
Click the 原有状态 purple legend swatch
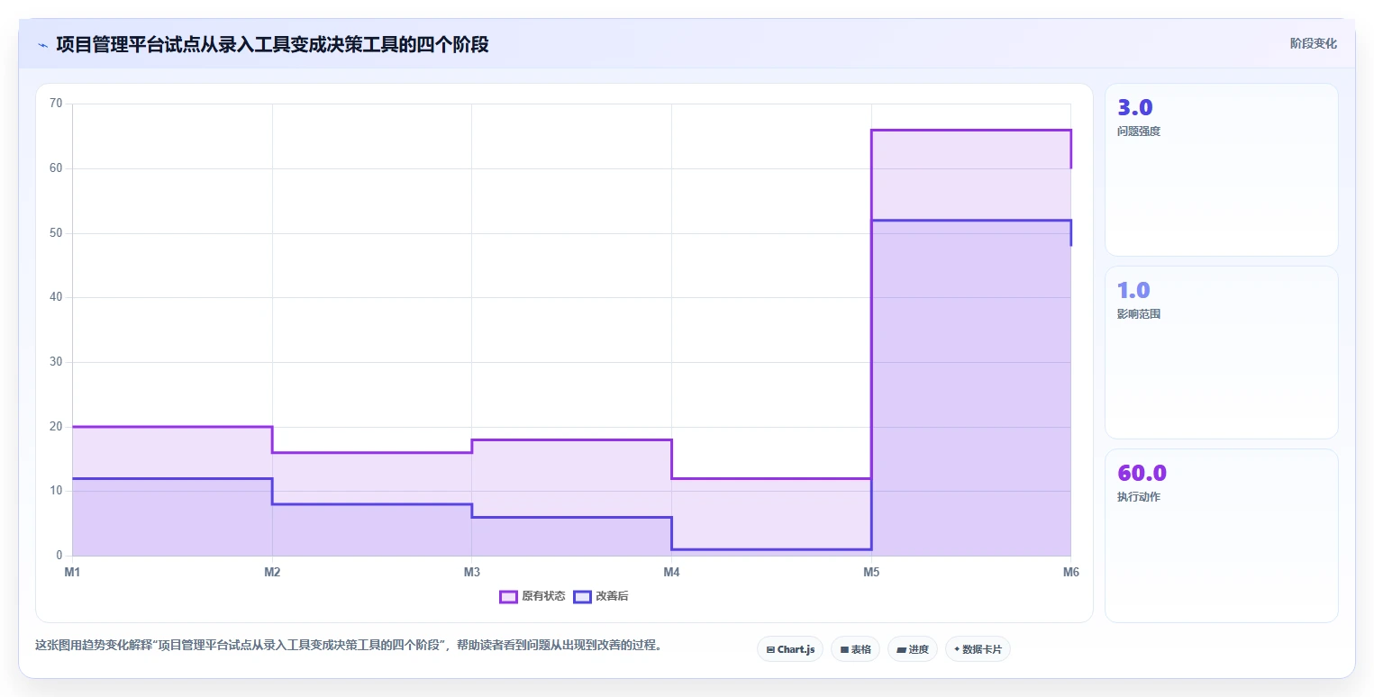[508, 596]
